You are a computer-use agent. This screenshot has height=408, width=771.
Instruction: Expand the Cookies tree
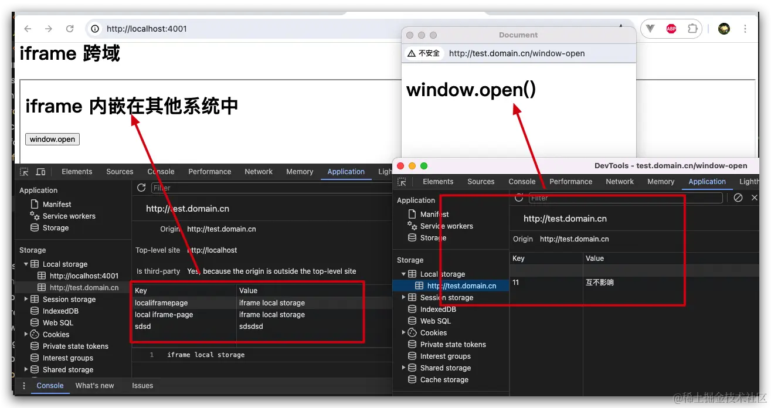click(25, 334)
